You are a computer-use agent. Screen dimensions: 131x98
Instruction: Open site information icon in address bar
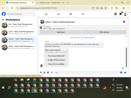pyautogui.click(x=18, y=8)
